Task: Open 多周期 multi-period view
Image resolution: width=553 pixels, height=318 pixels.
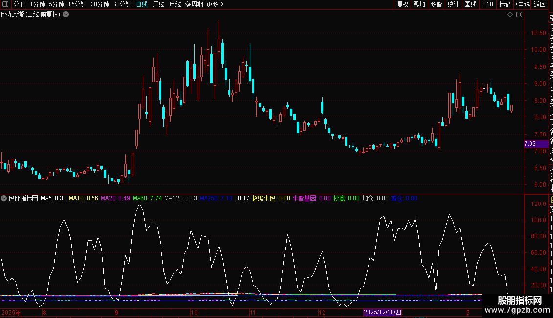Action: click(x=194, y=4)
